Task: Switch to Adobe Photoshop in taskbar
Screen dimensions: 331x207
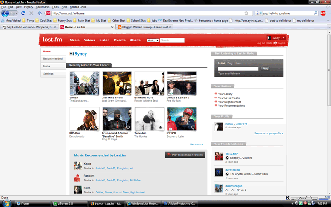Action: pos(180,204)
